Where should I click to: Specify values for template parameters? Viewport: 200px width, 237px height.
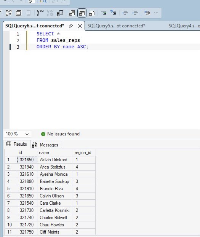tap(147, 13)
